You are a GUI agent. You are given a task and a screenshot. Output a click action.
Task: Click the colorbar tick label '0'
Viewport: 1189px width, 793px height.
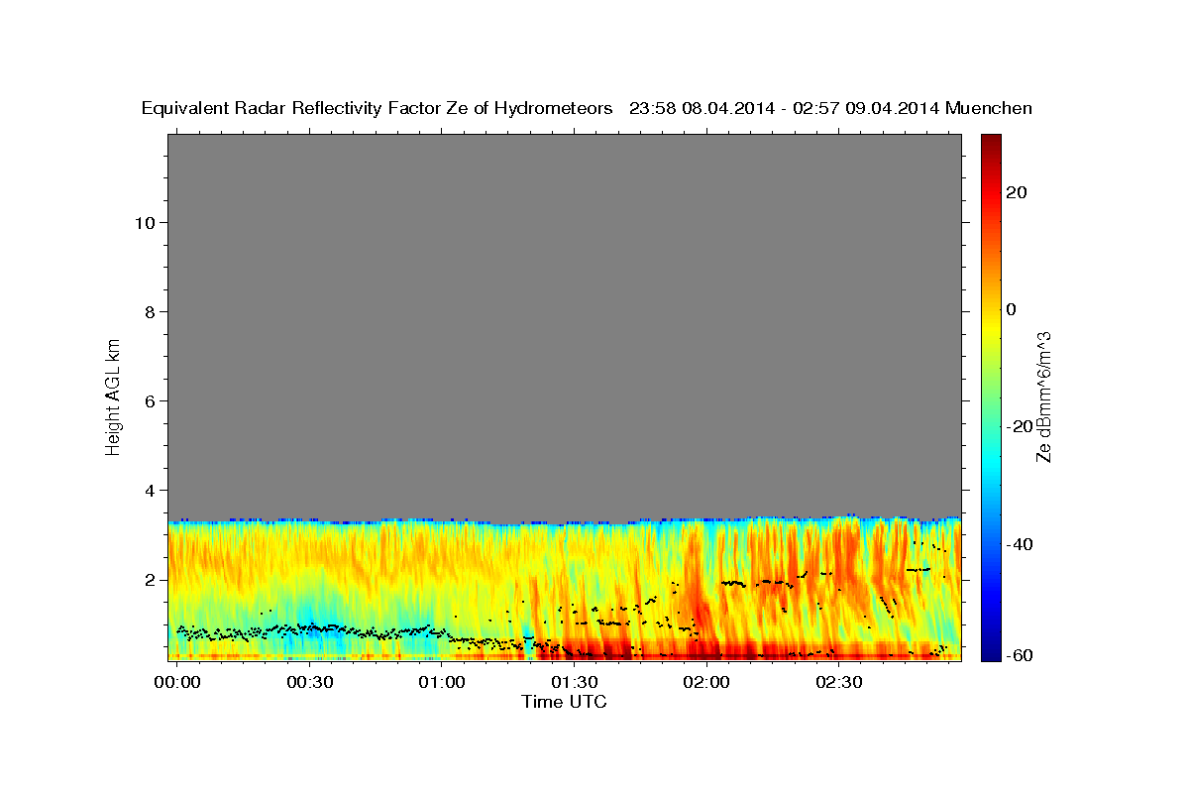click(x=1011, y=309)
